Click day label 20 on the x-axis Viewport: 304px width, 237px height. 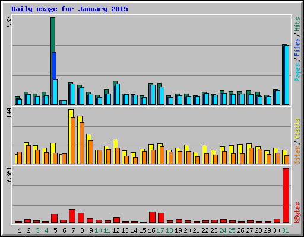point(187,230)
